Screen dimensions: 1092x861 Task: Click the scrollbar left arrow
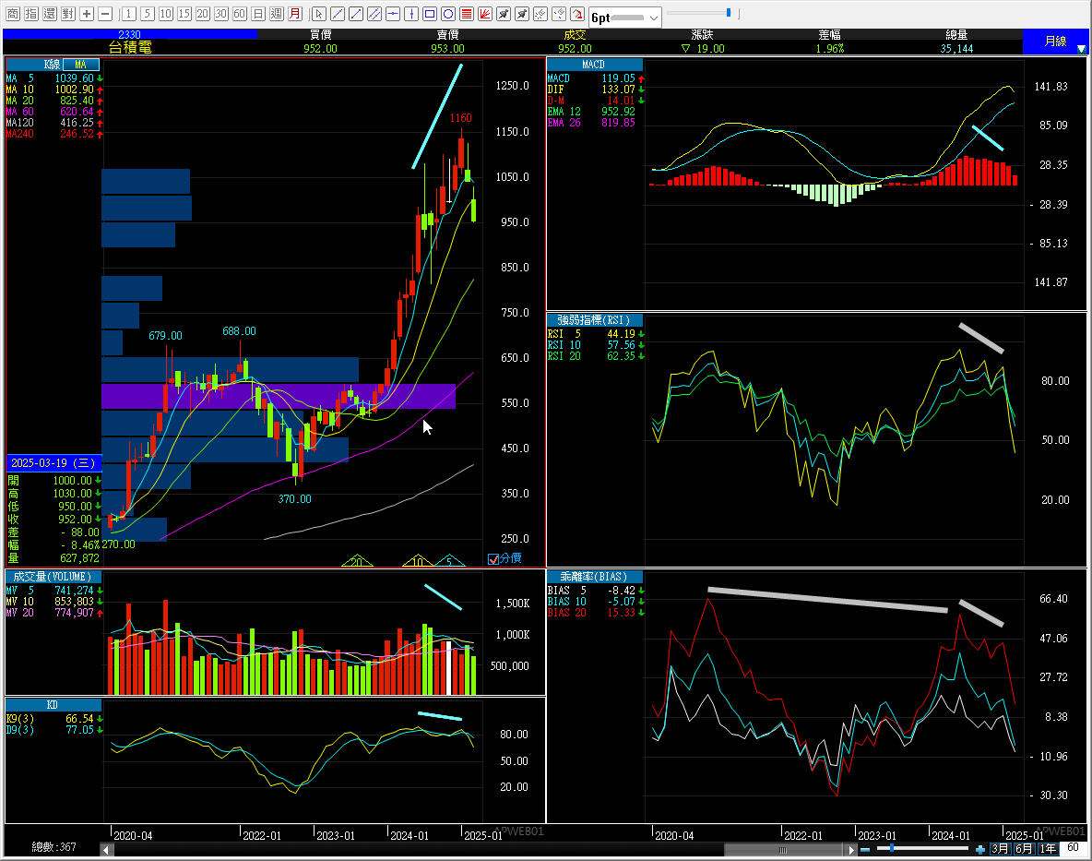tap(107, 850)
